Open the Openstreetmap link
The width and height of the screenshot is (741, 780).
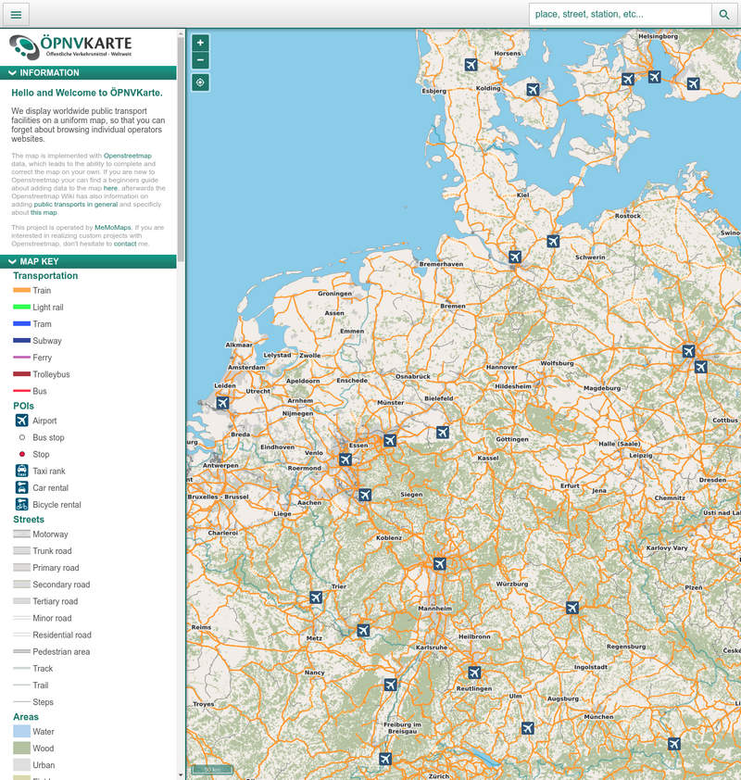127,156
